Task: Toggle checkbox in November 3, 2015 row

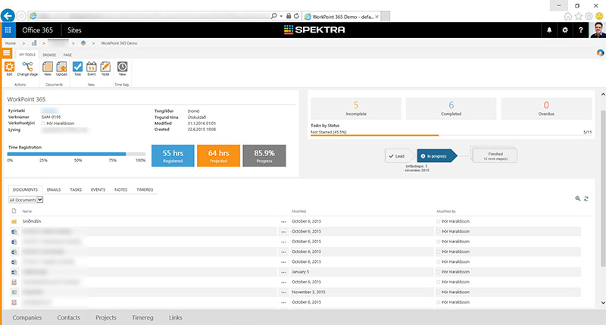Action: point(439,292)
